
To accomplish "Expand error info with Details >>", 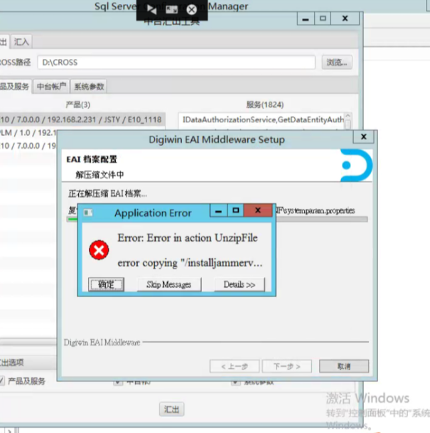I will [239, 284].
